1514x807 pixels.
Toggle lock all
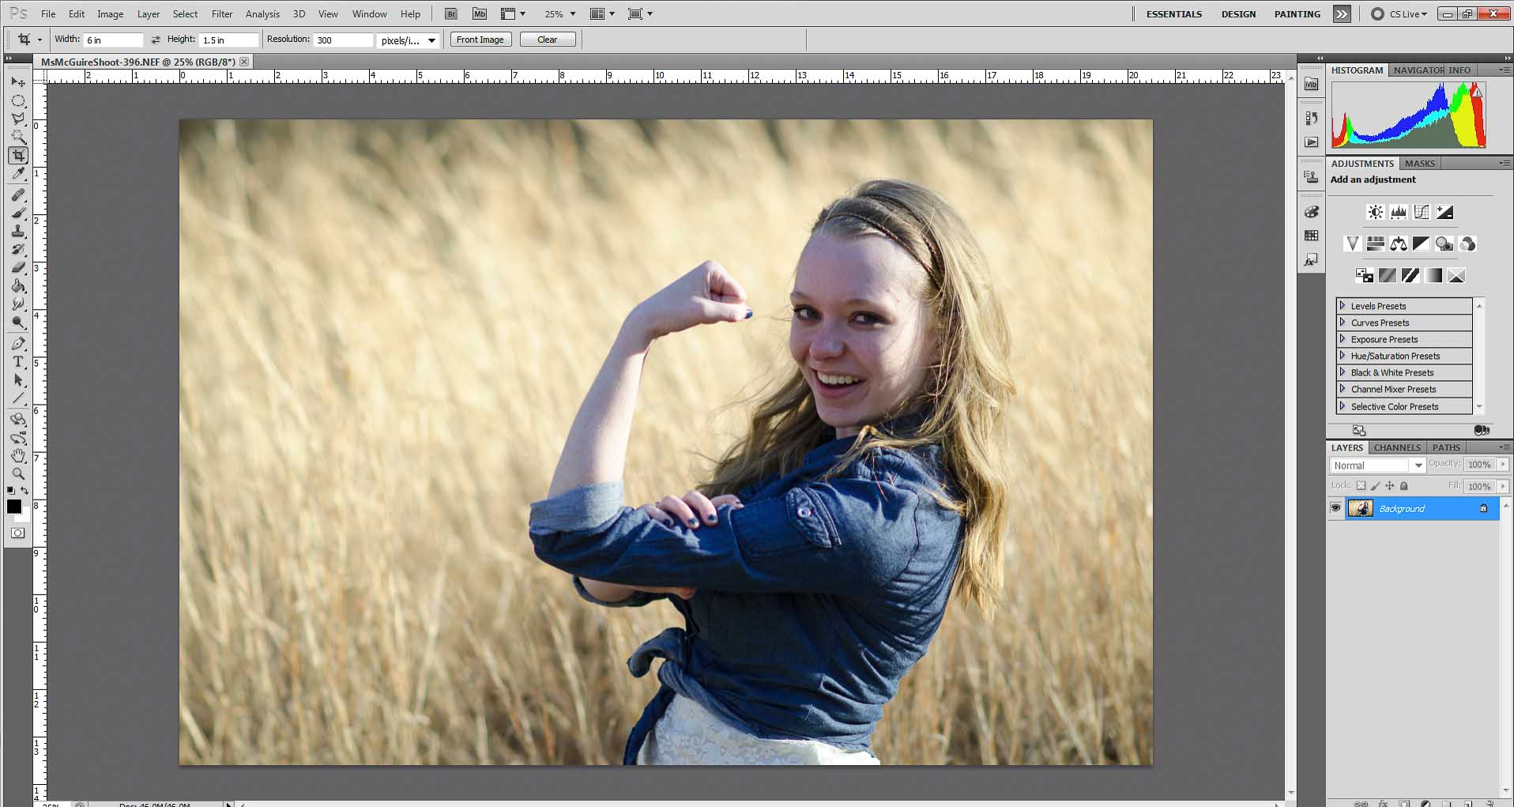[x=1404, y=486]
